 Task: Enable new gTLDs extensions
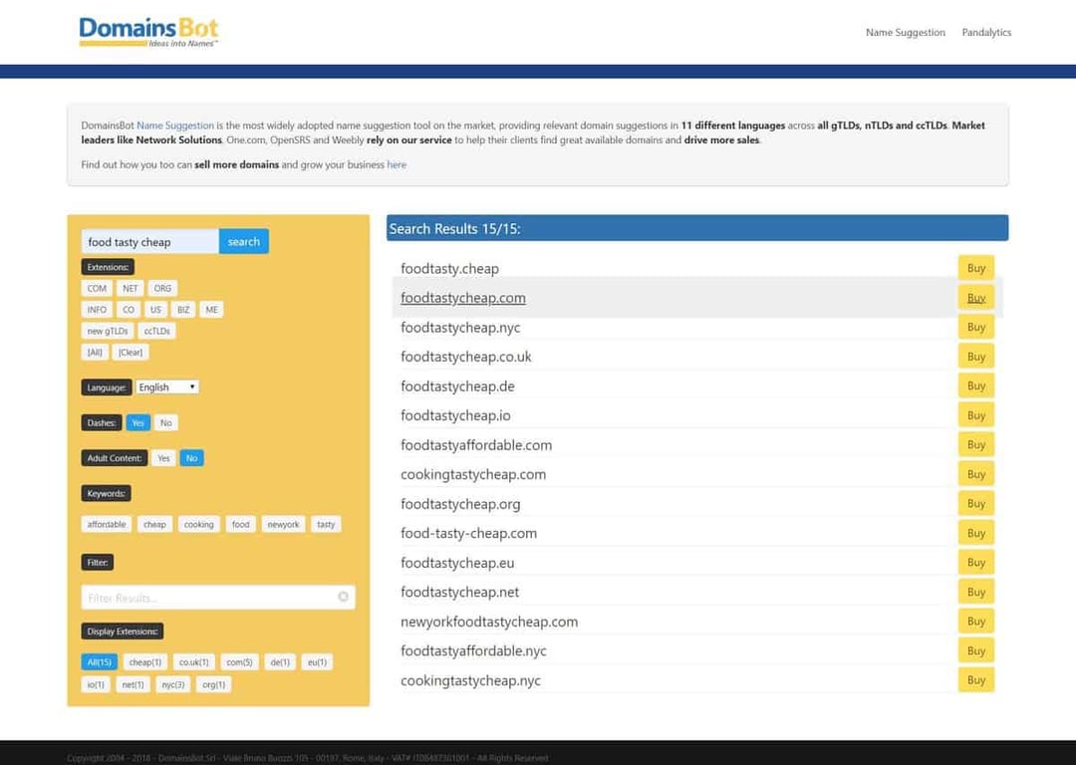click(x=108, y=331)
